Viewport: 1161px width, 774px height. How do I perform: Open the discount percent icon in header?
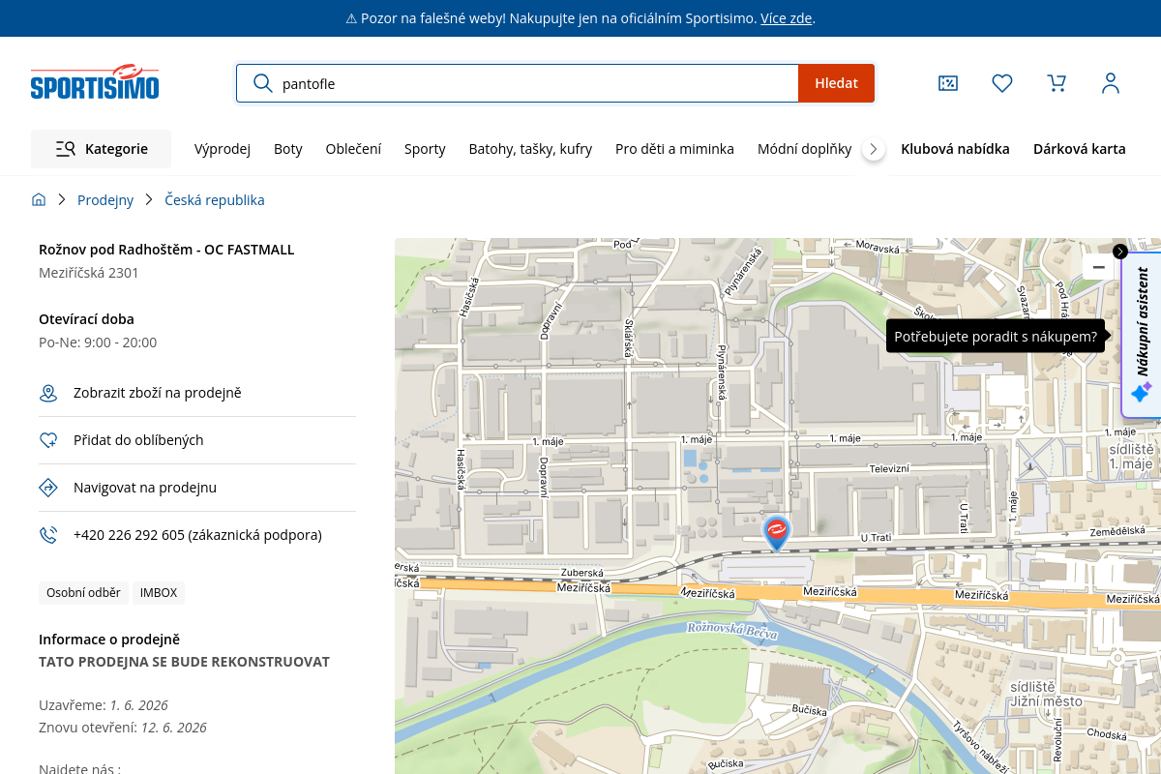[x=948, y=83]
